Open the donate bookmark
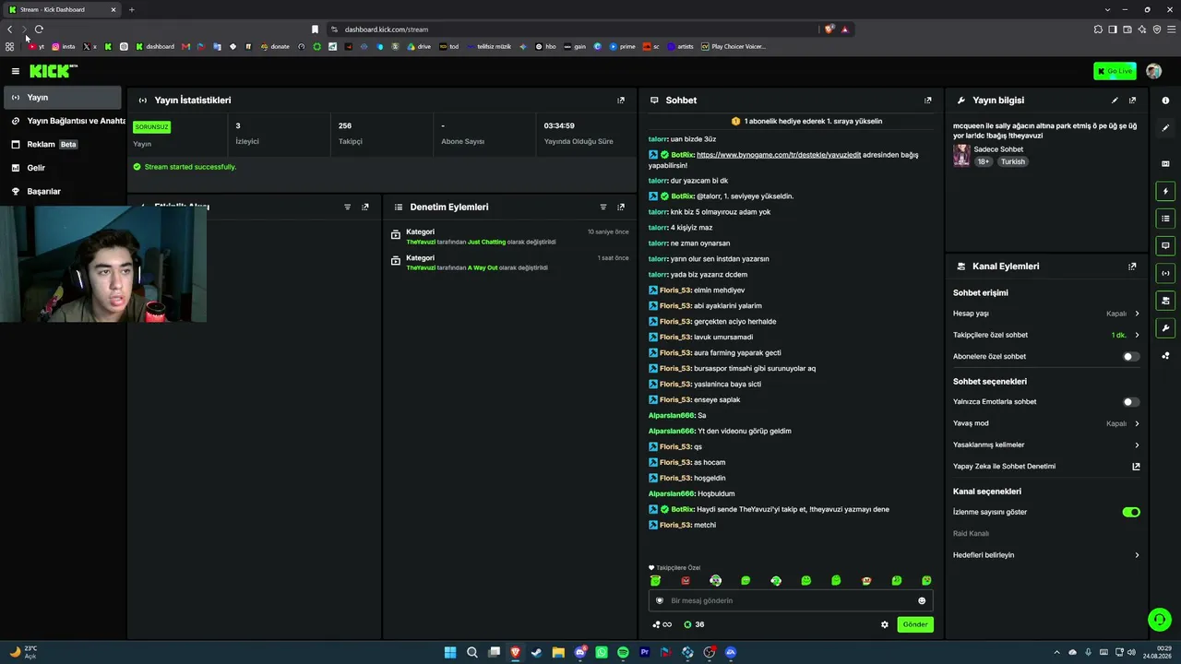The width and height of the screenshot is (1181, 664). [x=275, y=46]
